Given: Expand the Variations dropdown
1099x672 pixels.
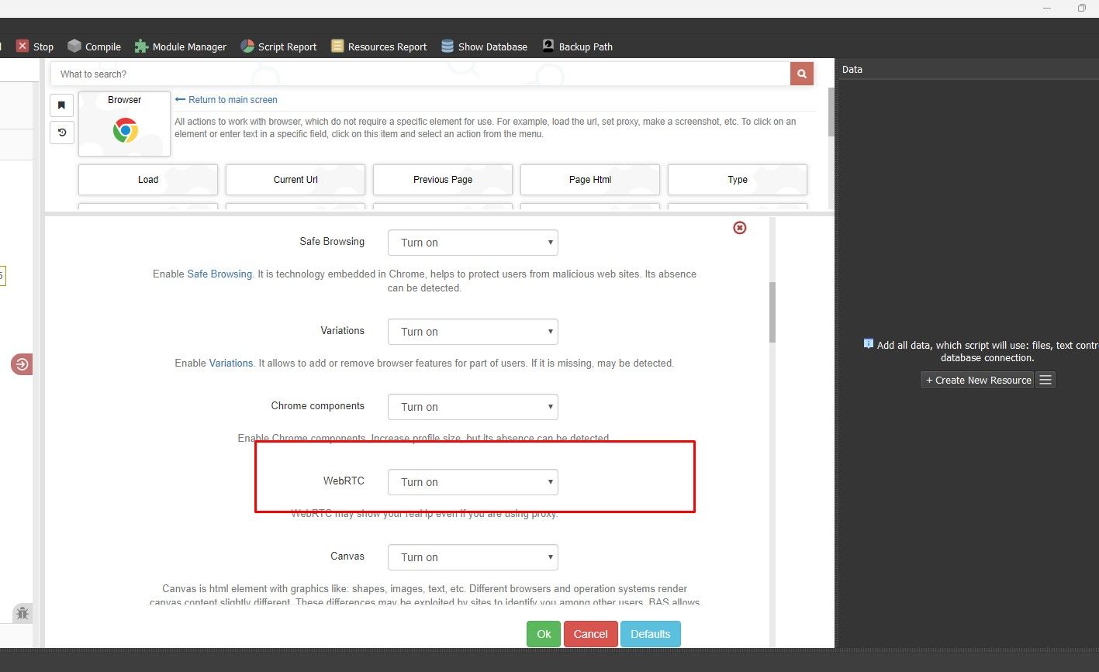Looking at the screenshot, I should [x=472, y=332].
